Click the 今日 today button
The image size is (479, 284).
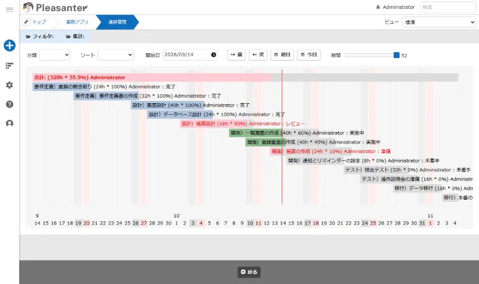(x=309, y=55)
